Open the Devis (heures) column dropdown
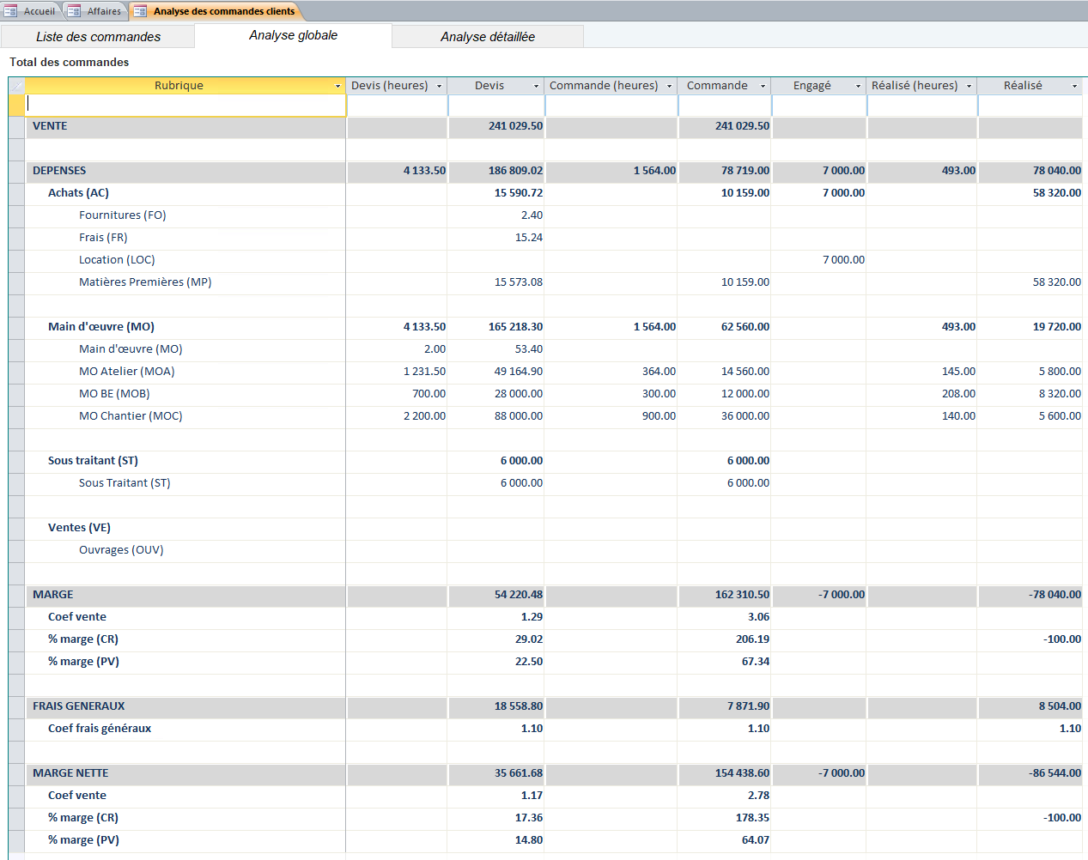The height and width of the screenshot is (860, 1088). point(439,85)
